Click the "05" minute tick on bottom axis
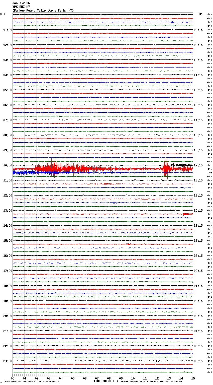 pyautogui.click(x=73, y=378)
